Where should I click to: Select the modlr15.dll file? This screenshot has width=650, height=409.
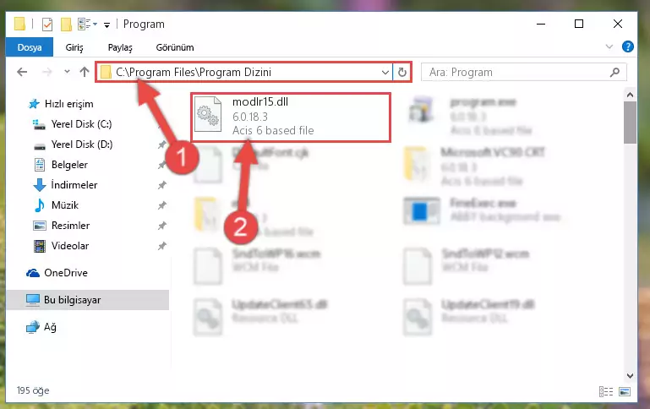click(291, 117)
